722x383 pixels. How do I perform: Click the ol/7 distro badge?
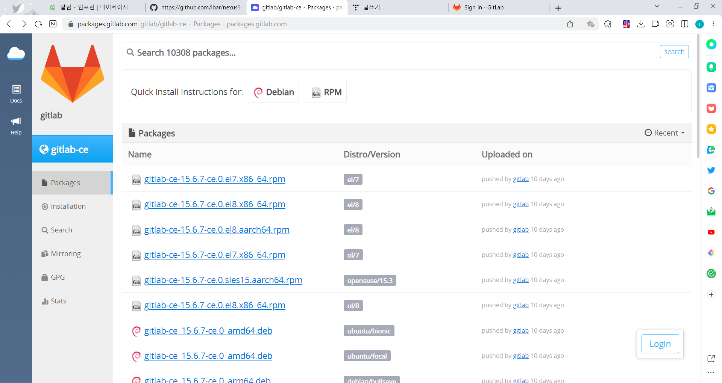coord(353,255)
